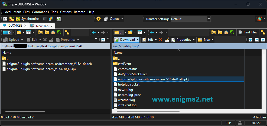The width and height of the screenshot is (267, 126).
Task: Open the Transfer Settings Default combo box
Action: 191,19
